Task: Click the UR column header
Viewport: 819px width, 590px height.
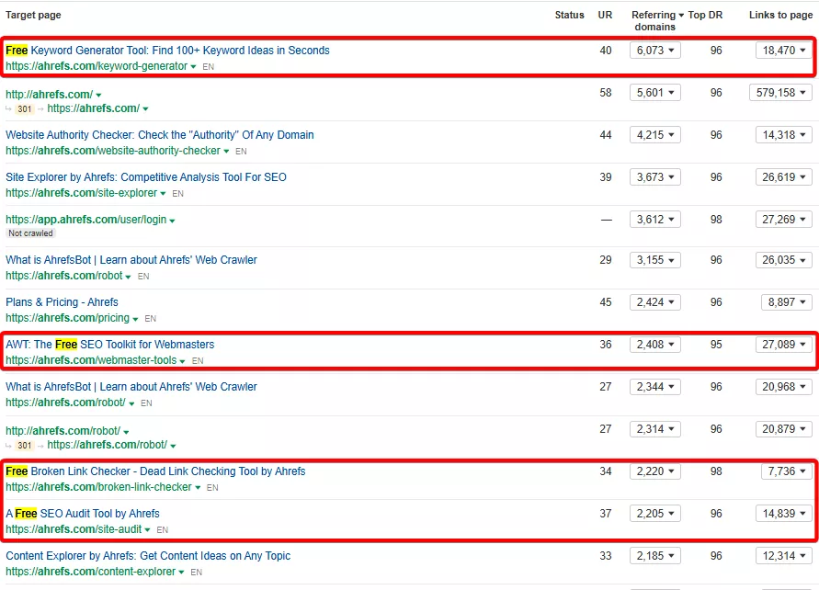Action: 605,15
